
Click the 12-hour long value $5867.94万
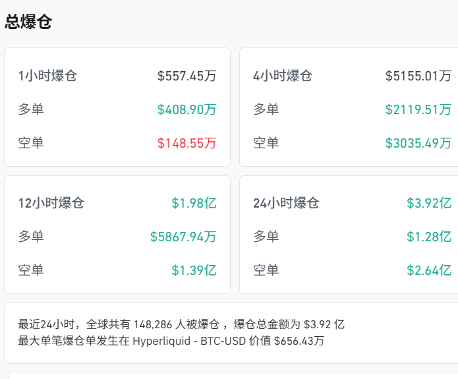tap(183, 237)
